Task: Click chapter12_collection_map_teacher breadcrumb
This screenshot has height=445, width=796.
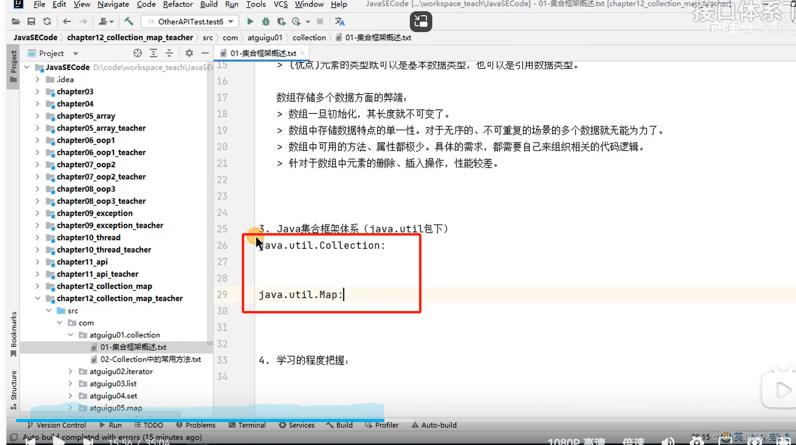Action: pyautogui.click(x=130, y=37)
